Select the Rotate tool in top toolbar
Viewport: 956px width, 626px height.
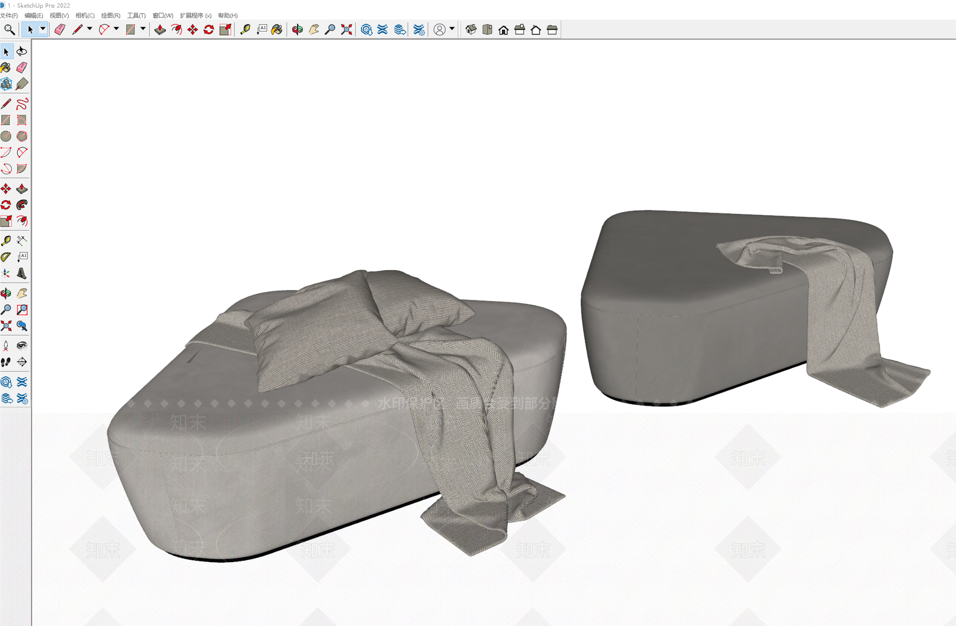coord(209,29)
